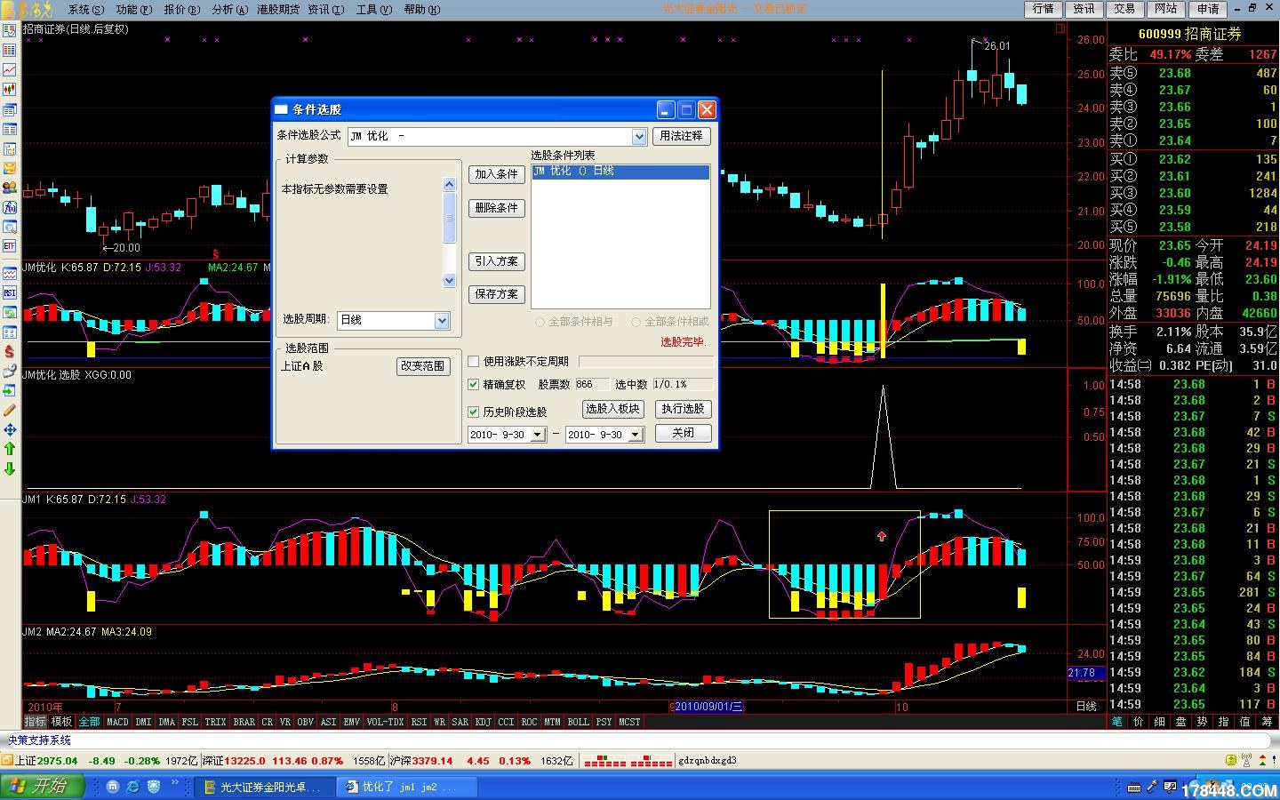Open the 帮助 menu
The width and height of the screenshot is (1280, 800).
pyautogui.click(x=421, y=9)
